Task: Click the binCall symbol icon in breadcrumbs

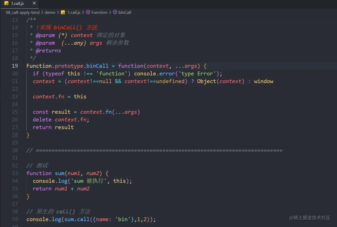Action: [x=115, y=12]
